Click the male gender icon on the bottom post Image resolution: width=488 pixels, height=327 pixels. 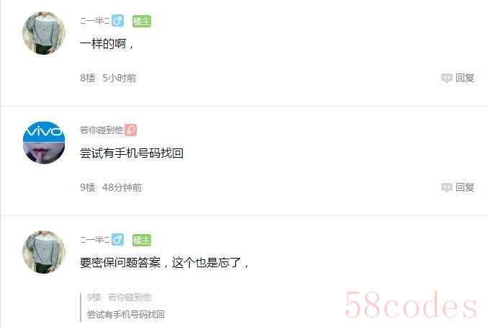coord(117,240)
